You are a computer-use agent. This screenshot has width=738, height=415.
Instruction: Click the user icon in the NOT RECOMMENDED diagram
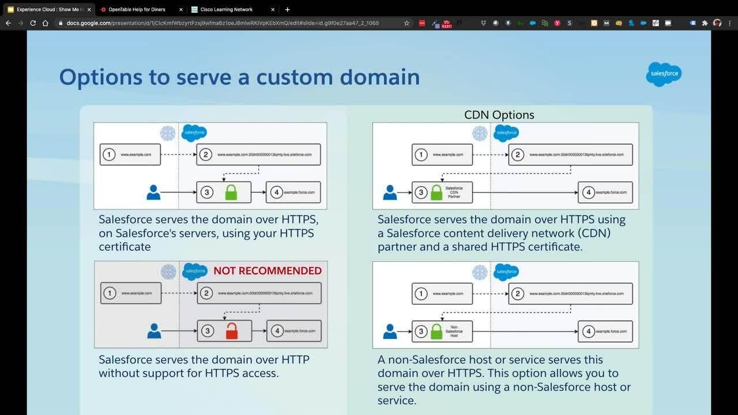[154, 331]
